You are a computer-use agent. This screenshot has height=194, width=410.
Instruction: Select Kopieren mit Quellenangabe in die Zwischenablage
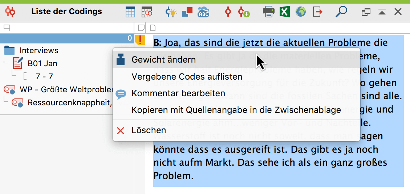coord(236,110)
